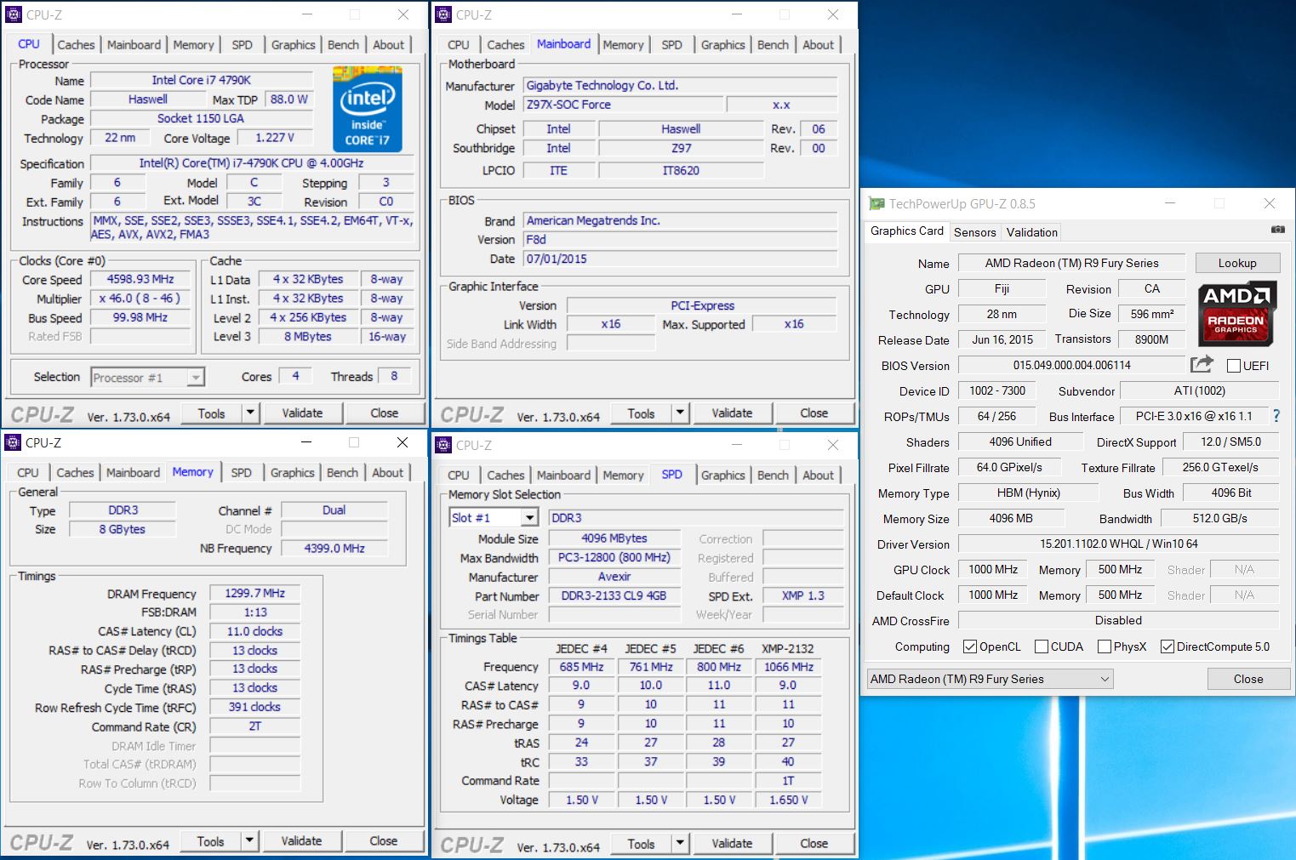Click the Multiplier value x 46.0 ( 8 - 46 )
This screenshot has height=860, width=1296.
coord(140,299)
